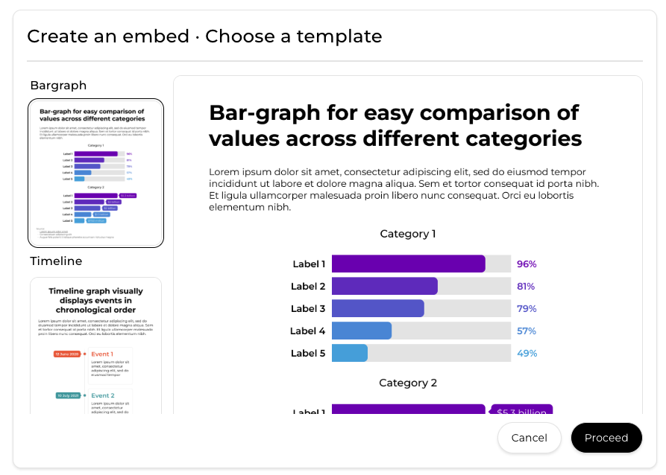The image size is (666, 475).
Task: Click the 49% value beside Label 5
Action: tap(527, 353)
